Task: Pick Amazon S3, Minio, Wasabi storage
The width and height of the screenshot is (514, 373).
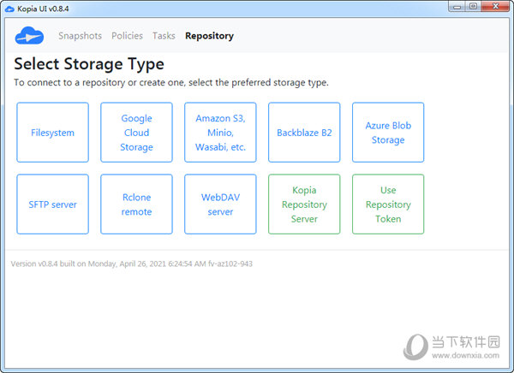Action: pos(220,133)
